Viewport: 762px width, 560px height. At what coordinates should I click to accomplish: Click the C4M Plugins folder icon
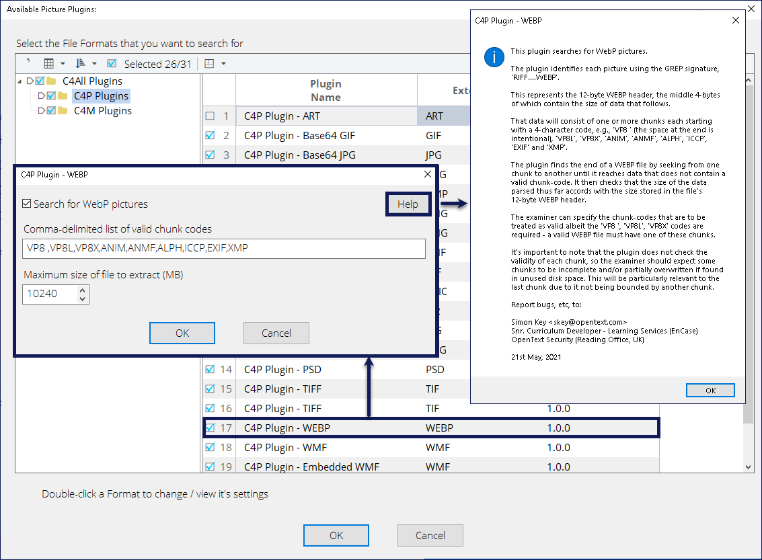point(62,110)
